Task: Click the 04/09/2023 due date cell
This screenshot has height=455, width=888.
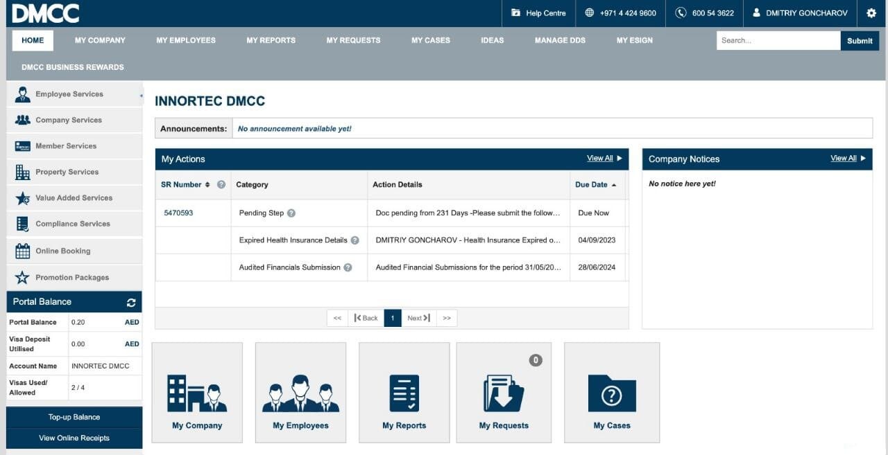Action: (x=597, y=240)
